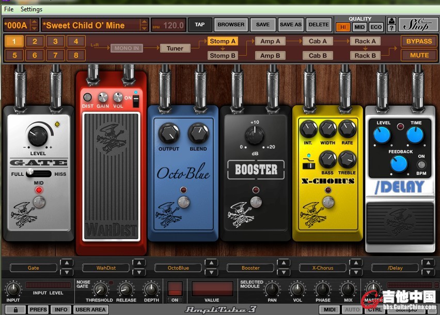Click the TAP tempo button

[199, 25]
